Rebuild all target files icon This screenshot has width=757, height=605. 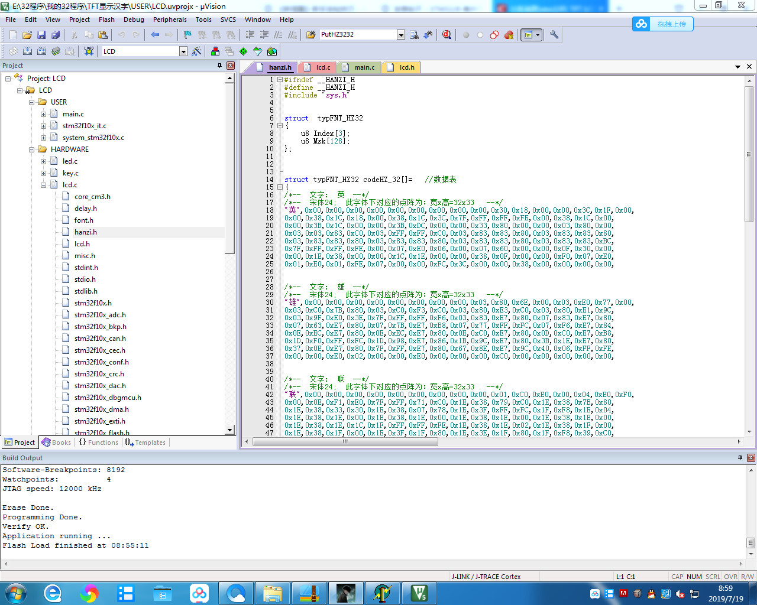41,51
